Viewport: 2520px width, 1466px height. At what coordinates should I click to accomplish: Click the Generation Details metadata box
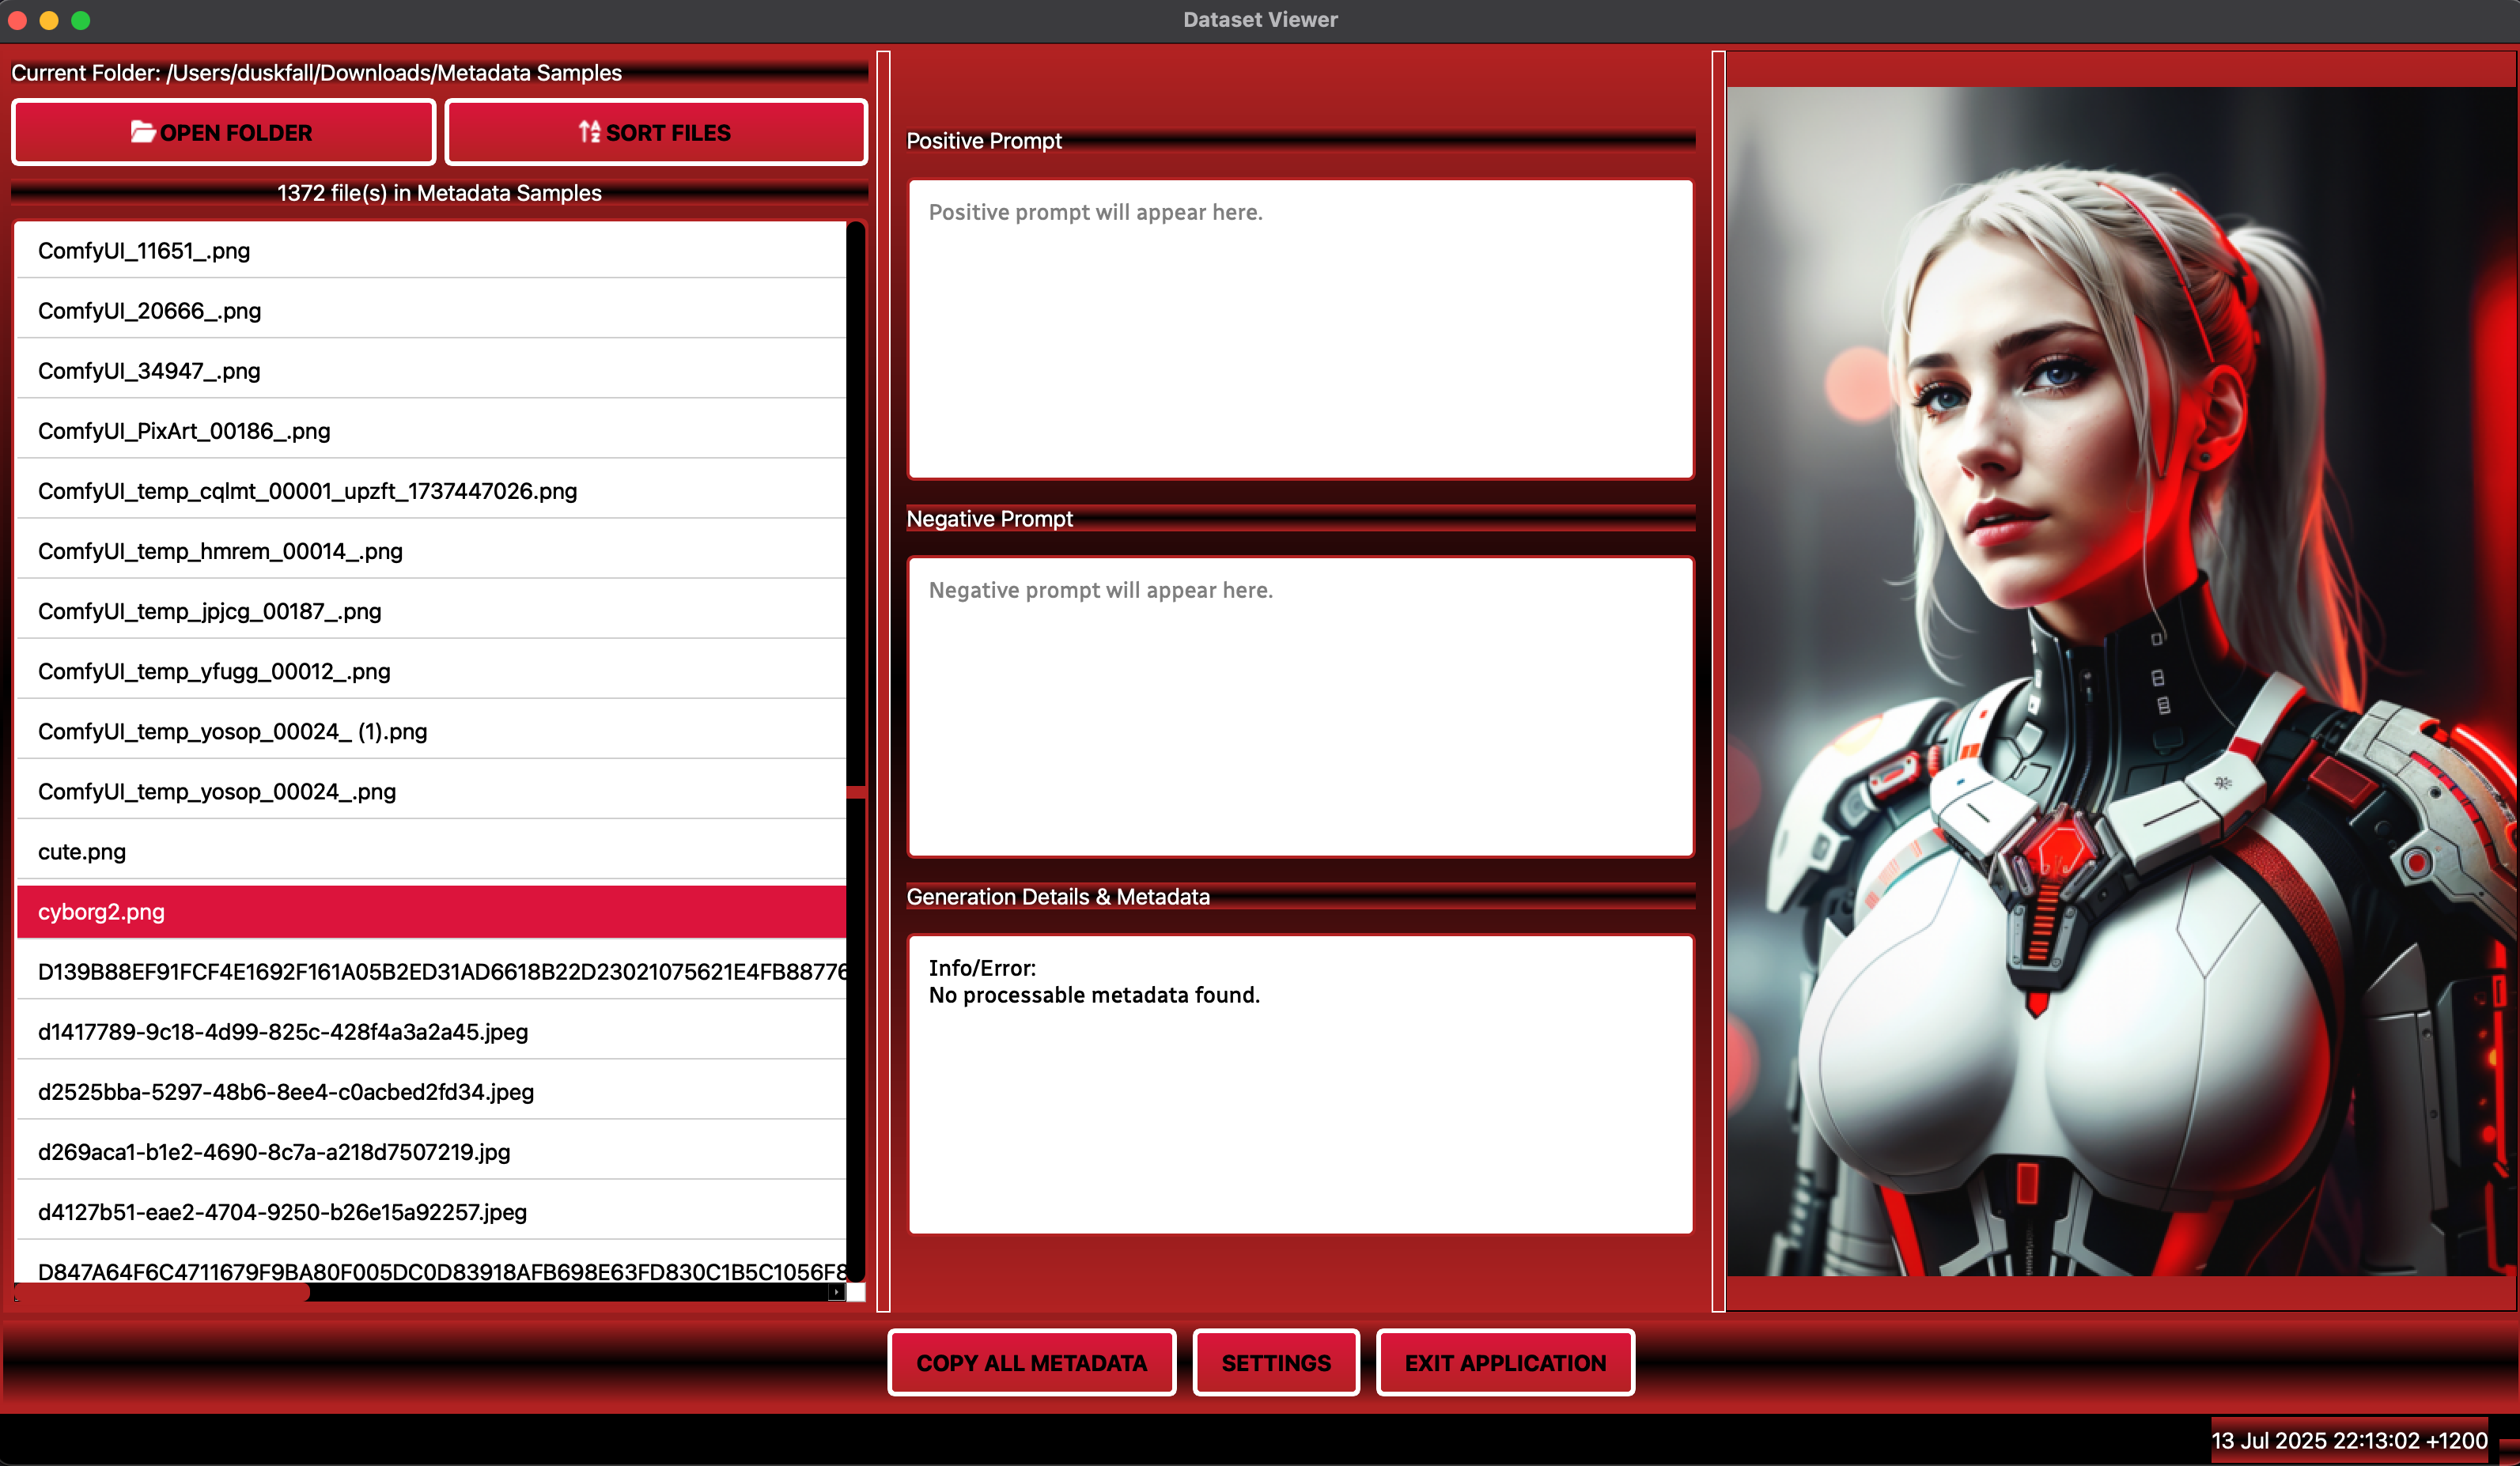tap(1300, 1085)
